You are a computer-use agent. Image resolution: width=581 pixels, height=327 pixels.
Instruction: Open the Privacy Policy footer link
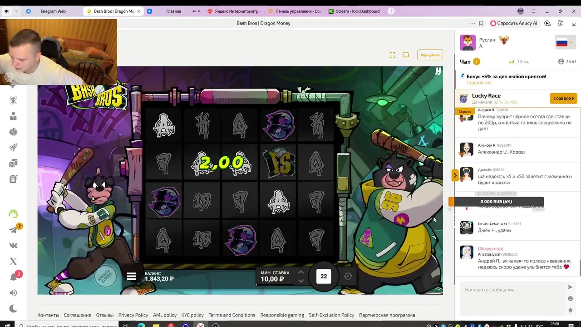click(x=133, y=315)
